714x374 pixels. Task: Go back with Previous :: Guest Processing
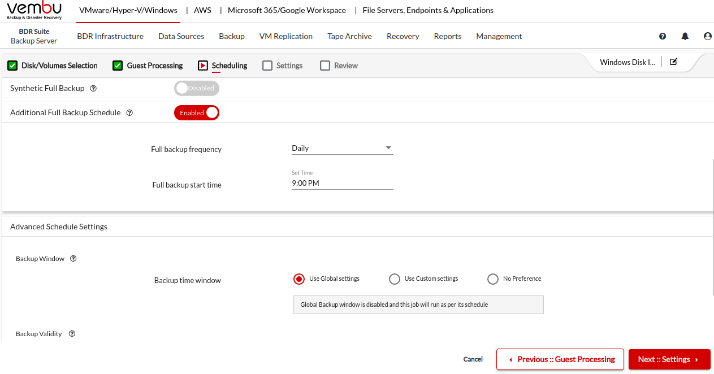[560, 359]
